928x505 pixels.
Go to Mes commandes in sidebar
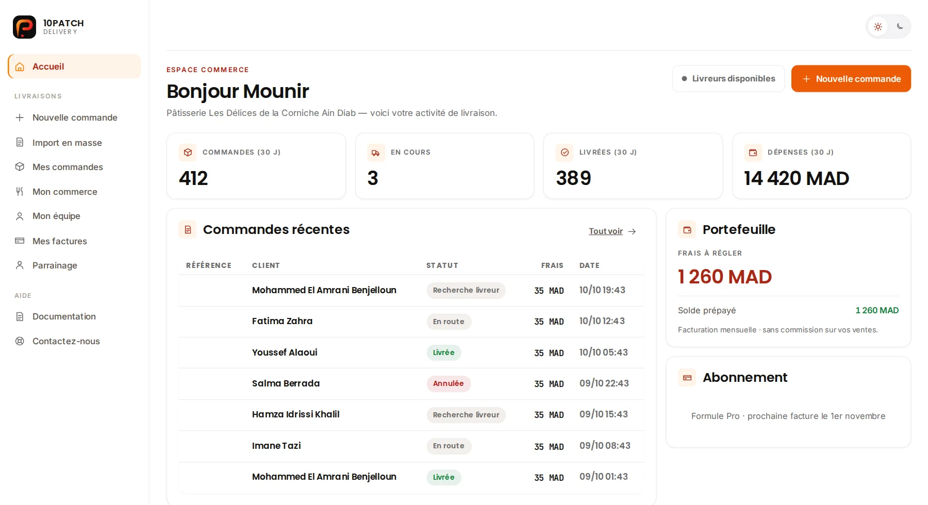click(x=75, y=167)
